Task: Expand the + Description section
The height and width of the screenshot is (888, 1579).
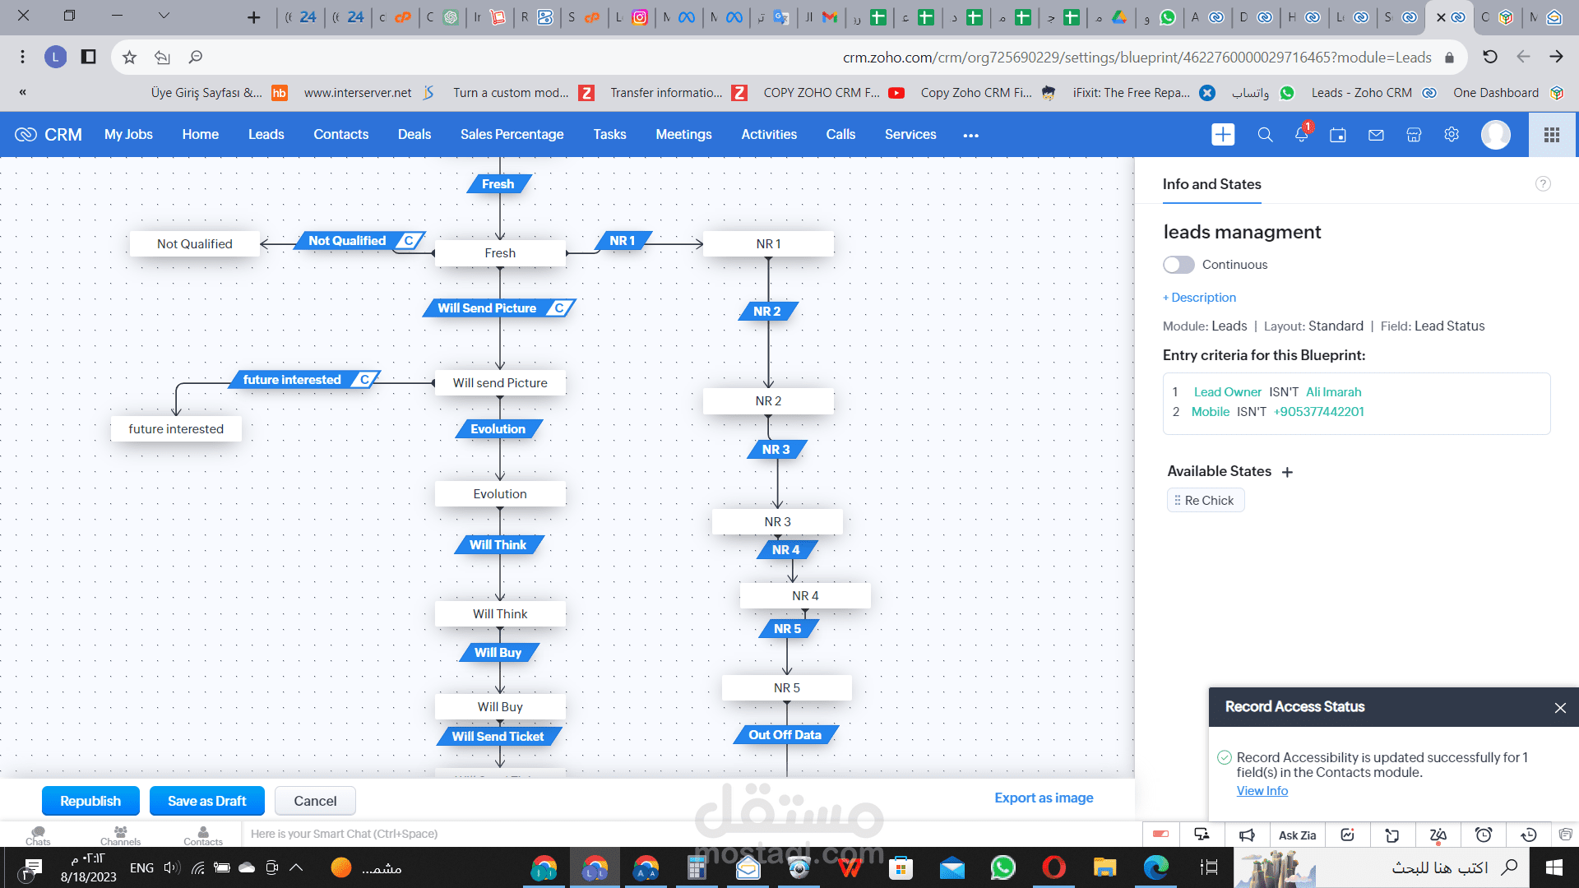Action: [1199, 298]
